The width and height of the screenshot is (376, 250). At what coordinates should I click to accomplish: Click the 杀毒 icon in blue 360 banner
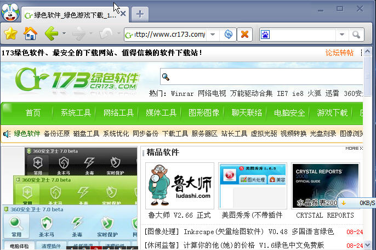coord(77,226)
